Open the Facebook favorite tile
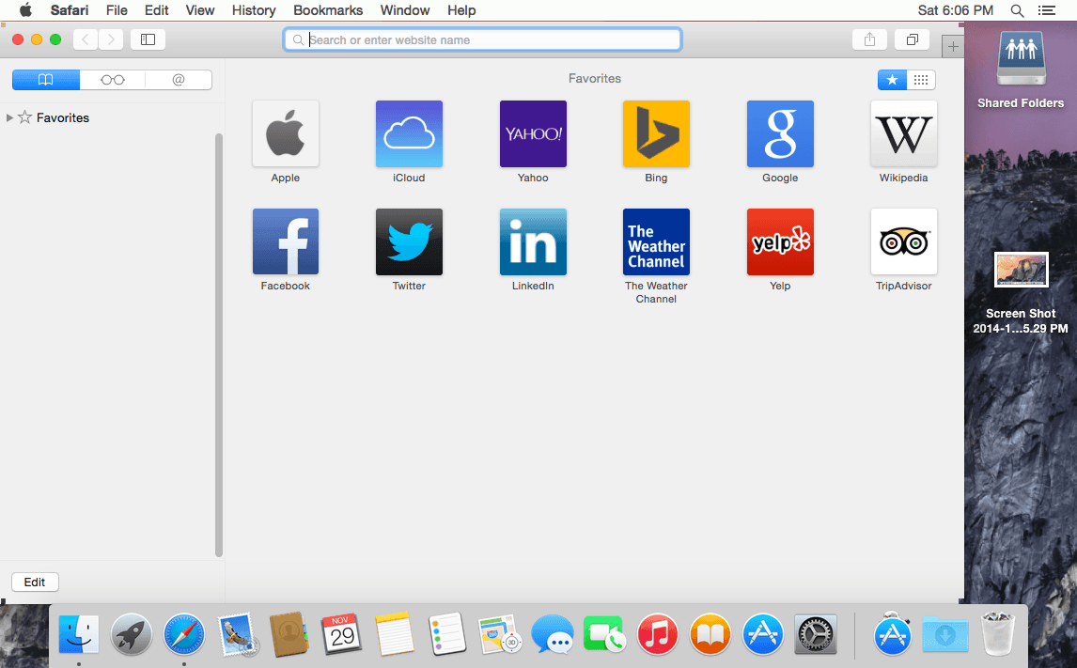Viewport: 1077px width, 668px height. coord(285,241)
